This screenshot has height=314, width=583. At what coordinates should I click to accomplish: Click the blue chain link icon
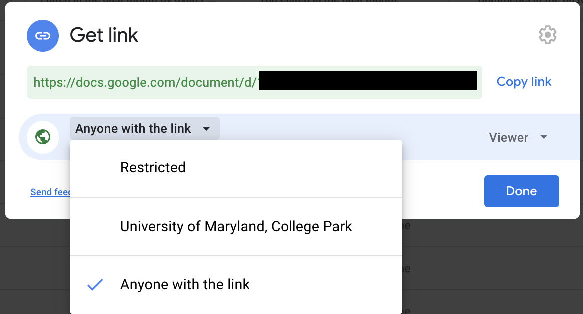(x=43, y=35)
